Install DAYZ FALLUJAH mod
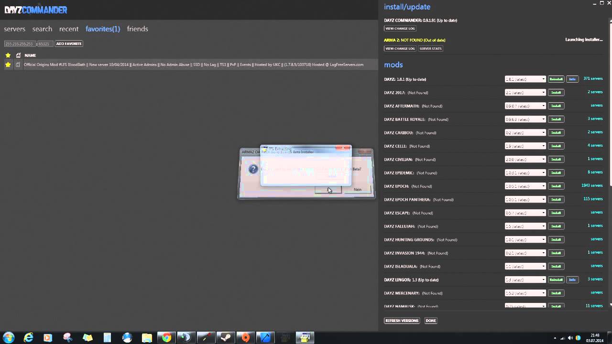Viewport: 612px width, 344px height. (x=556, y=226)
